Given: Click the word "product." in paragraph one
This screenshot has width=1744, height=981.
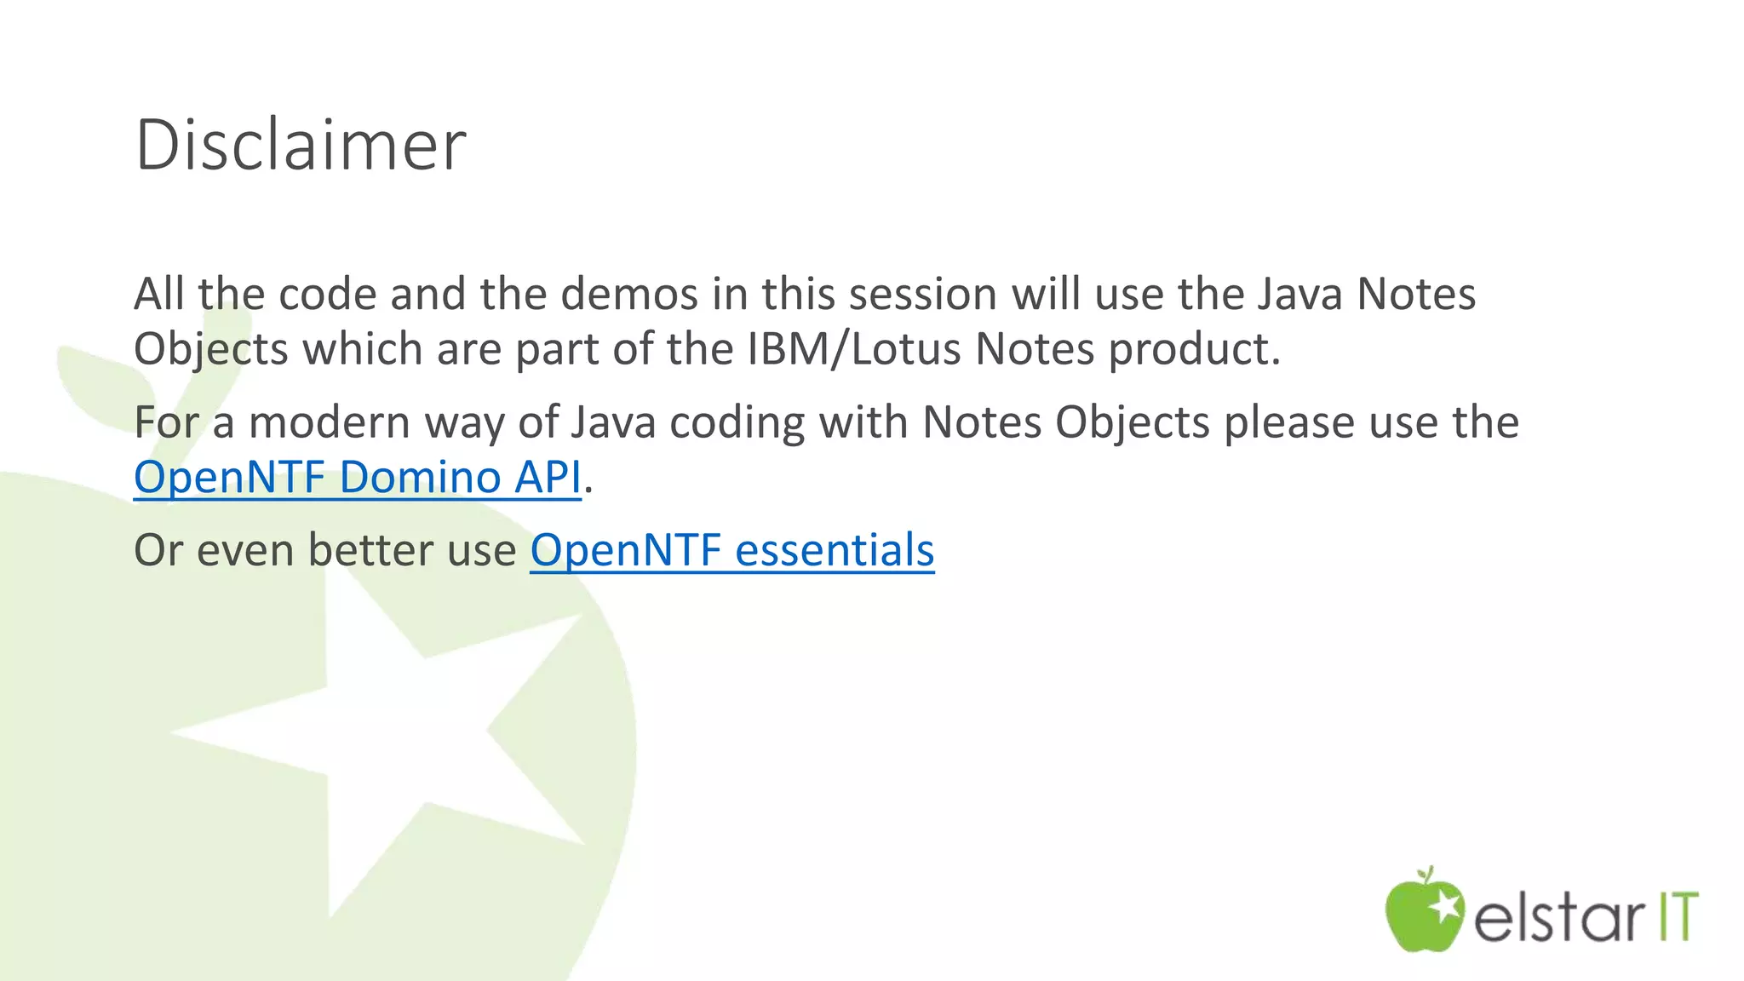Looking at the screenshot, I should pos(1194,349).
